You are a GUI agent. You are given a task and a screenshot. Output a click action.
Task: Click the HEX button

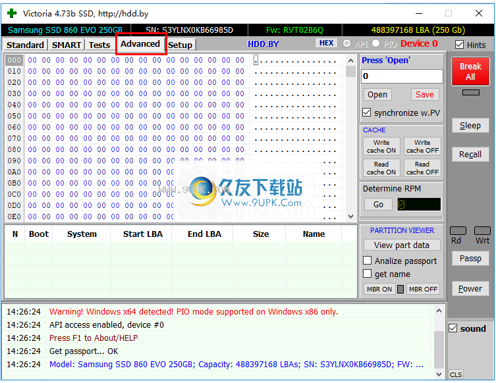[x=326, y=43]
